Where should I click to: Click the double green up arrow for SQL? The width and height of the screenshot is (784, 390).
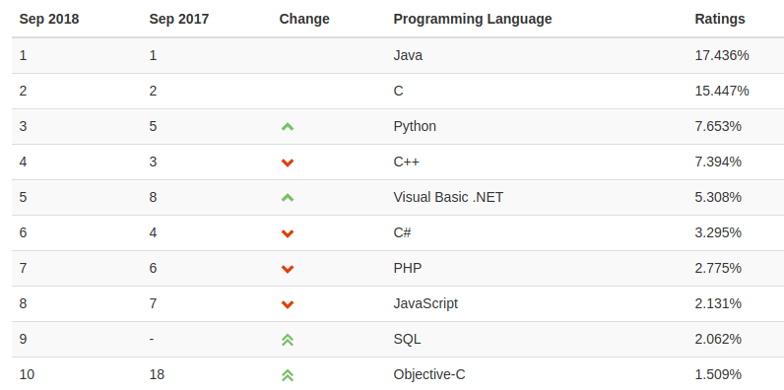(288, 340)
